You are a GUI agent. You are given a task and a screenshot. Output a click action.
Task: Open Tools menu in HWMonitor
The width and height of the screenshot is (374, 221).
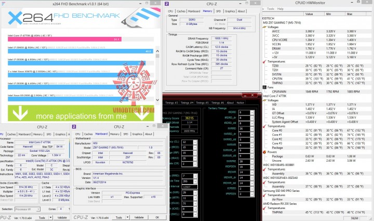(271, 9)
